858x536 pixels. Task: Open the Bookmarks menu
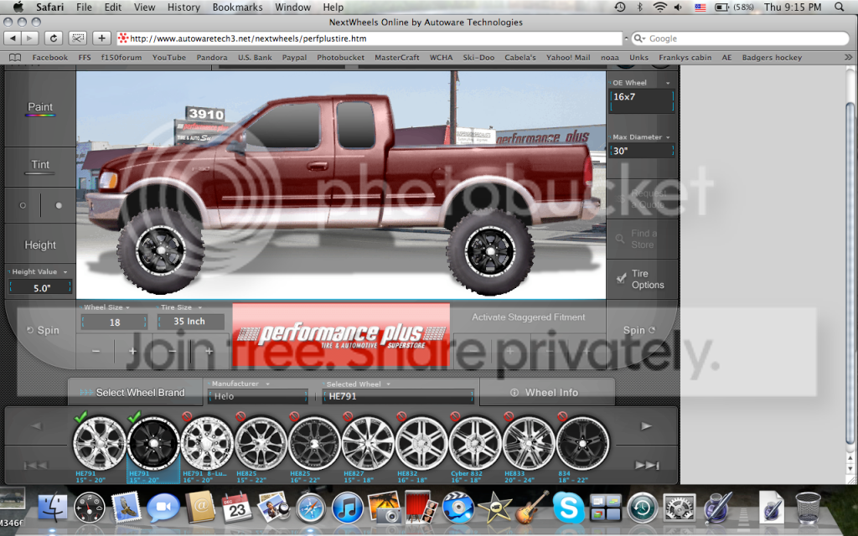click(x=237, y=7)
